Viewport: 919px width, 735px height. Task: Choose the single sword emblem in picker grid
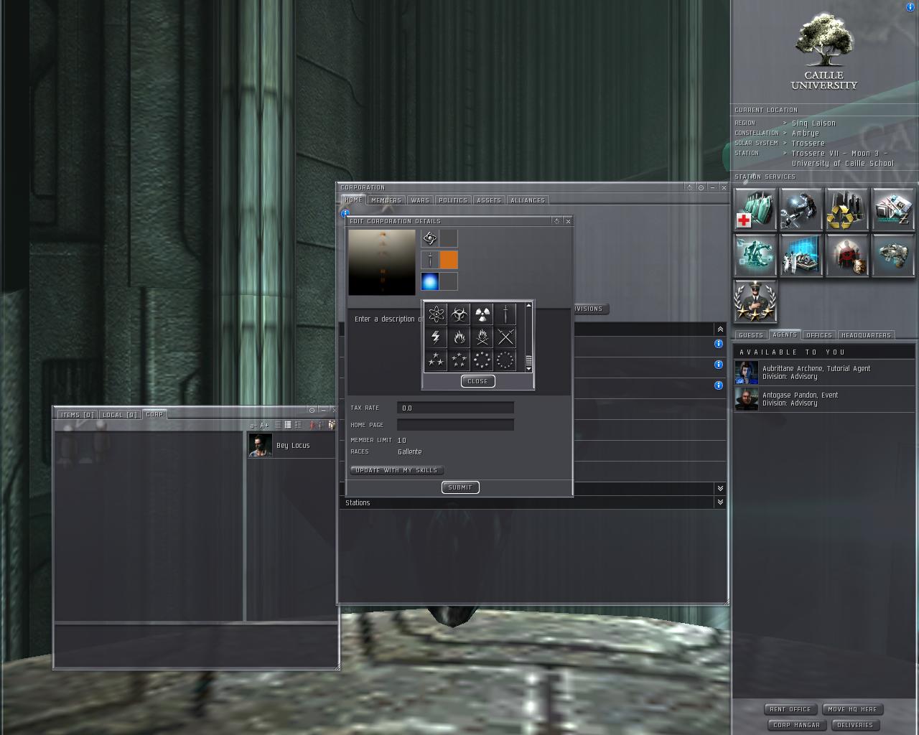(505, 314)
